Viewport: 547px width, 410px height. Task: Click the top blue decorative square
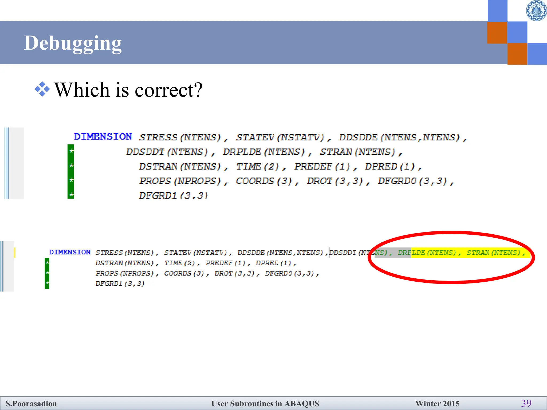[497, 11]
